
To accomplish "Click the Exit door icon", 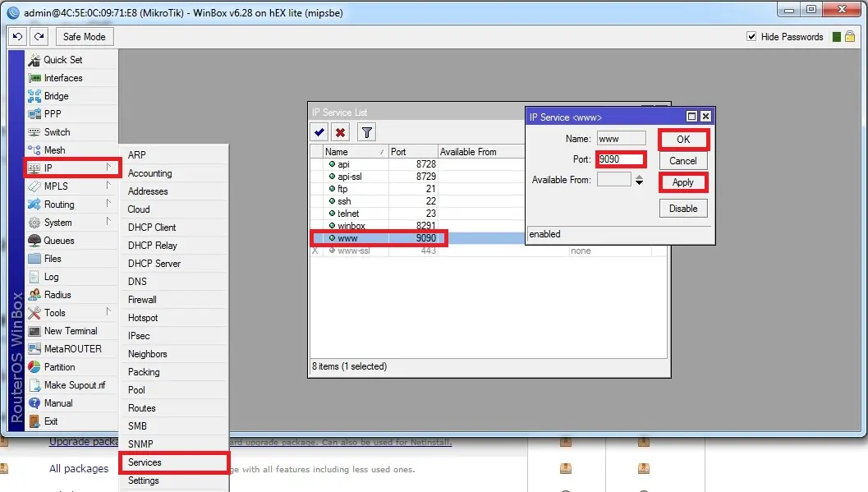I will pyautogui.click(x=34, y=421).
